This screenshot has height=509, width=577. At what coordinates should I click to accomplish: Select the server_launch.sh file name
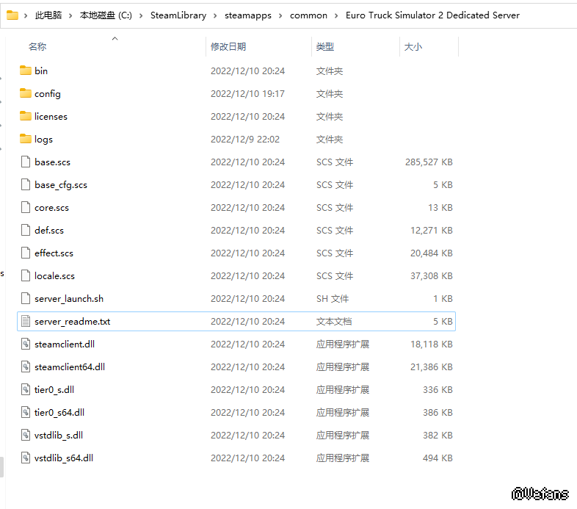coord(69,299)
